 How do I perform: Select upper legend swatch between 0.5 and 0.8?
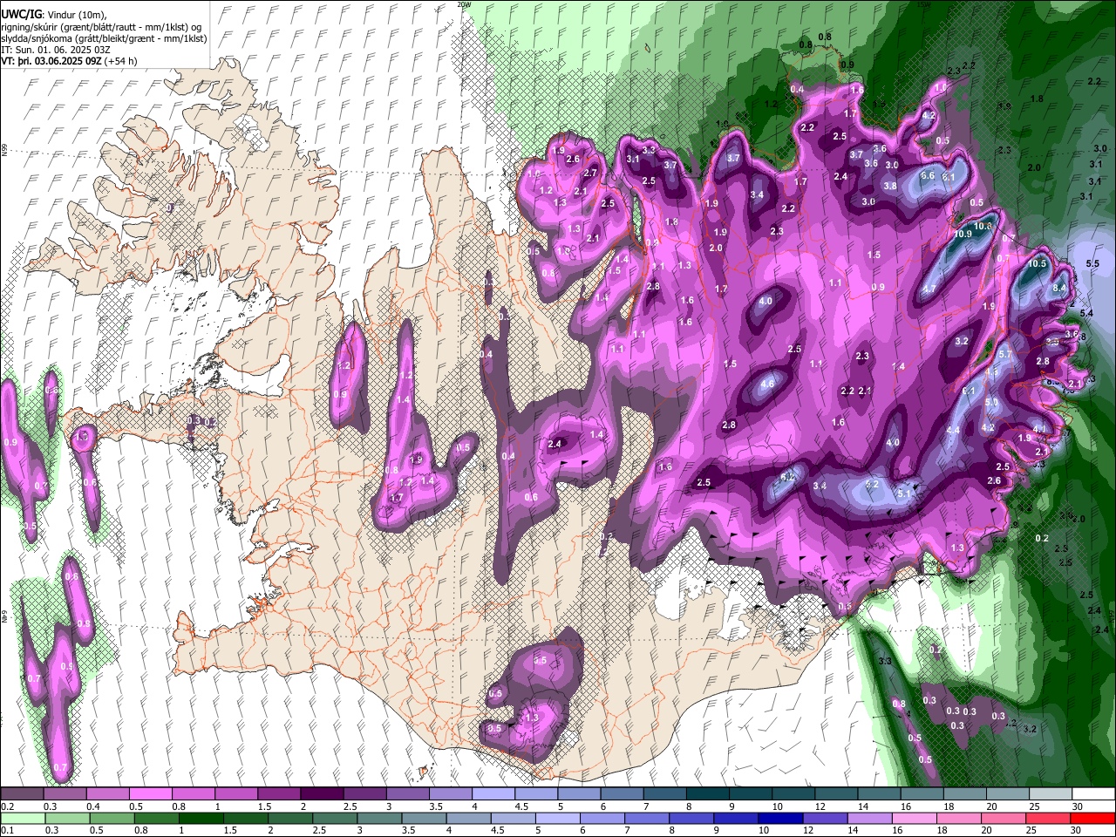click(150, 794)
